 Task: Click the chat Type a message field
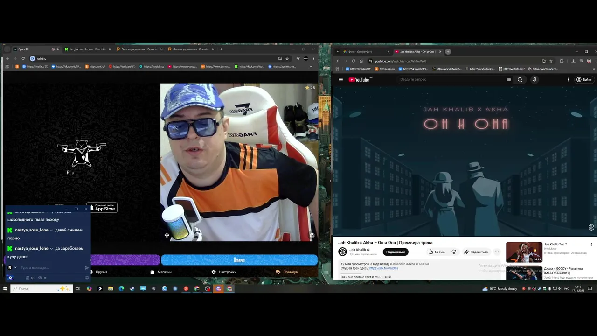click(51, 268)
